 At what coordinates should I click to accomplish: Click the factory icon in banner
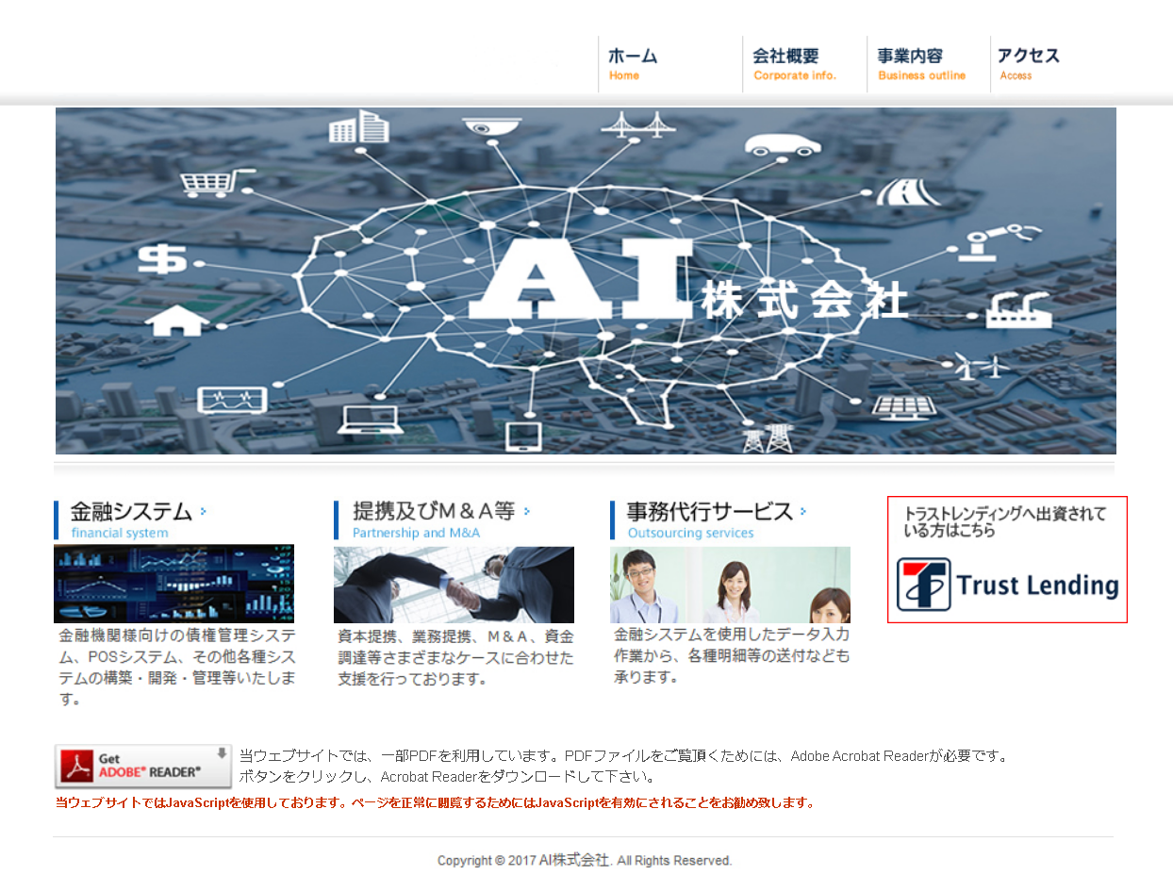1018,309
